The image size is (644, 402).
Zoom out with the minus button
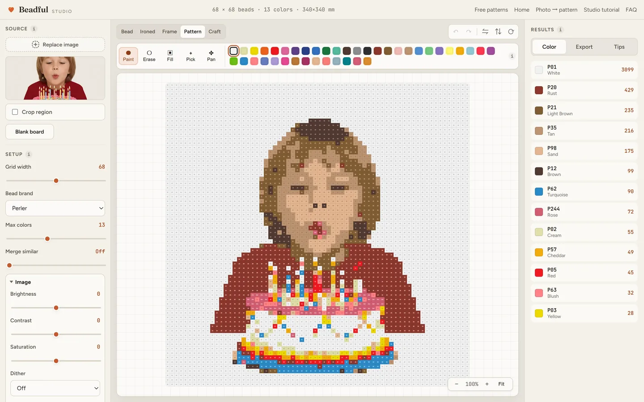457,384
